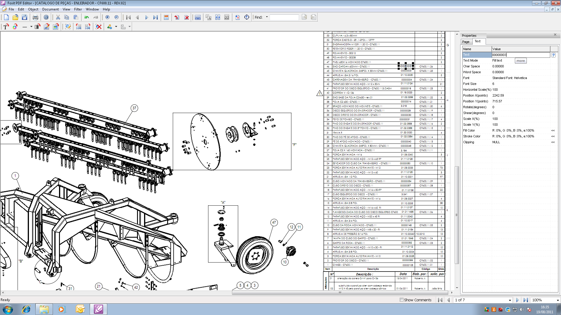Open the page layout icon
Screen dimensions: 561x315
[x=166, y=17]
